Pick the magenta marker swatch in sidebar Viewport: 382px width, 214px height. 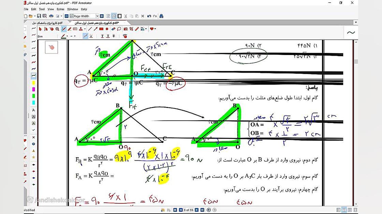pos(34,90)
